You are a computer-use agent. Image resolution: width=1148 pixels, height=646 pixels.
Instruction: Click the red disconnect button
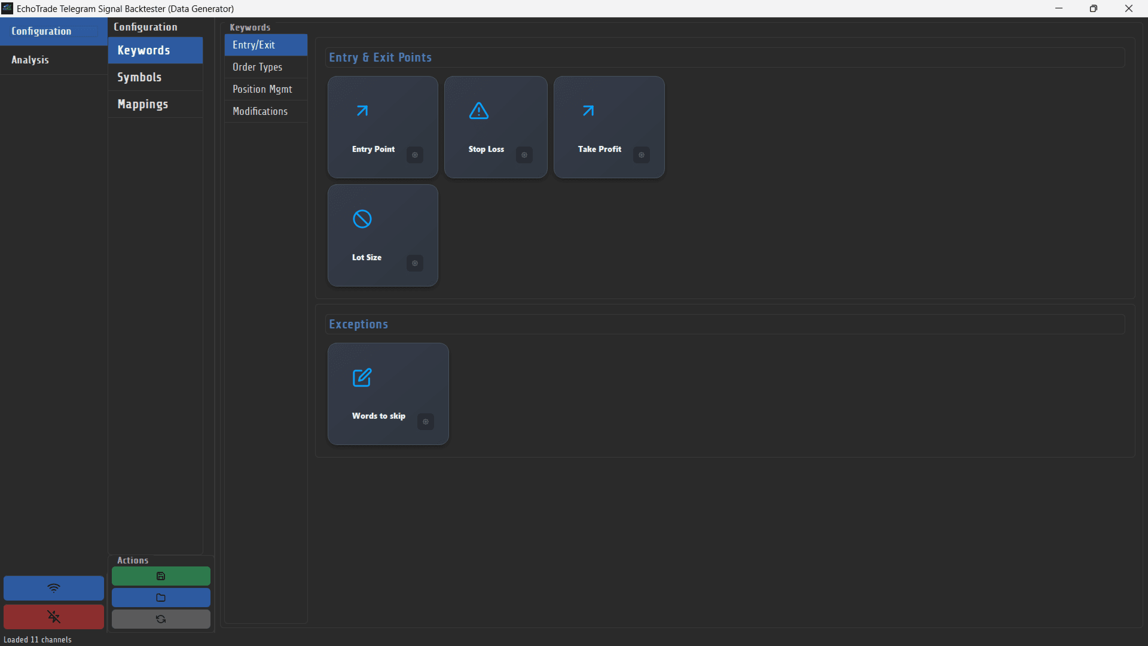54,617
